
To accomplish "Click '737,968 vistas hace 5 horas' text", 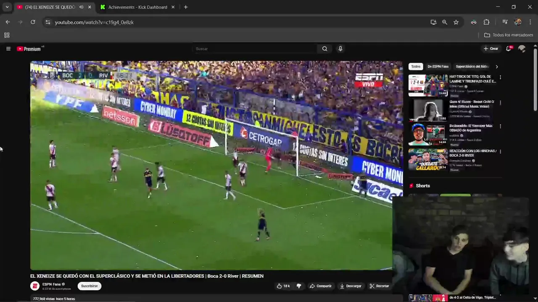I will pyautogui.click(x=54, y=299).
